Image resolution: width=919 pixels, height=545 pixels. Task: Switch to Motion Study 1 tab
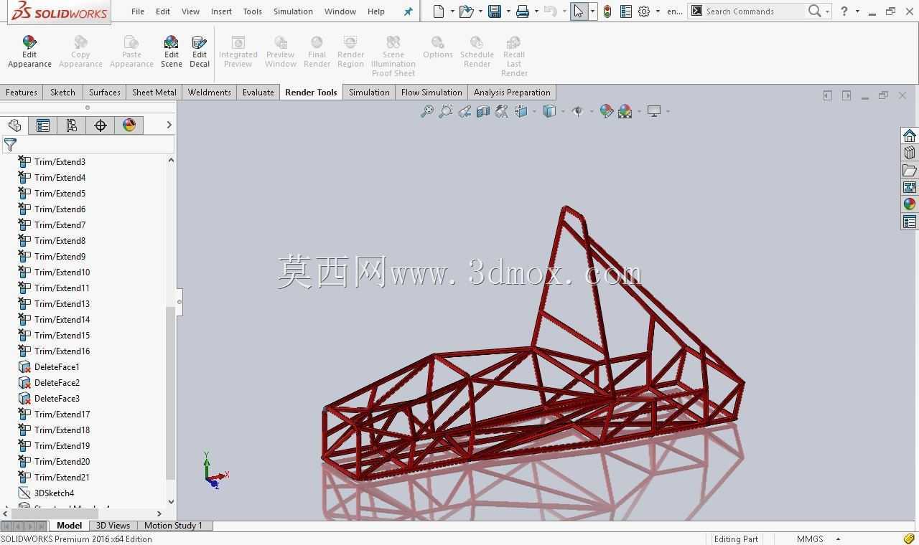click(173, 526)
